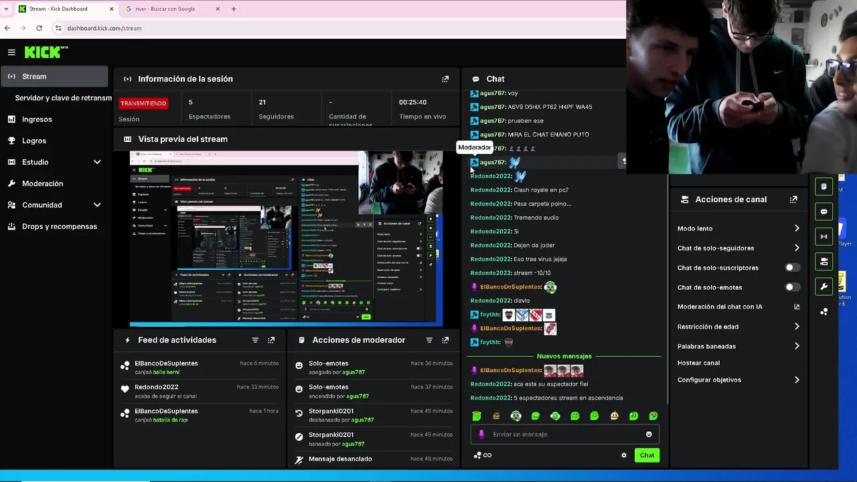
Task: Click the browser address bar URL
Action: tap(104, 28)
